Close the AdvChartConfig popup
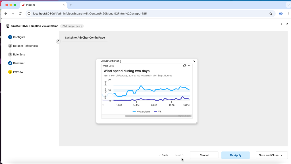Viewport: 291px width, 164px height. pyautogui.click(x=194, y=61)
